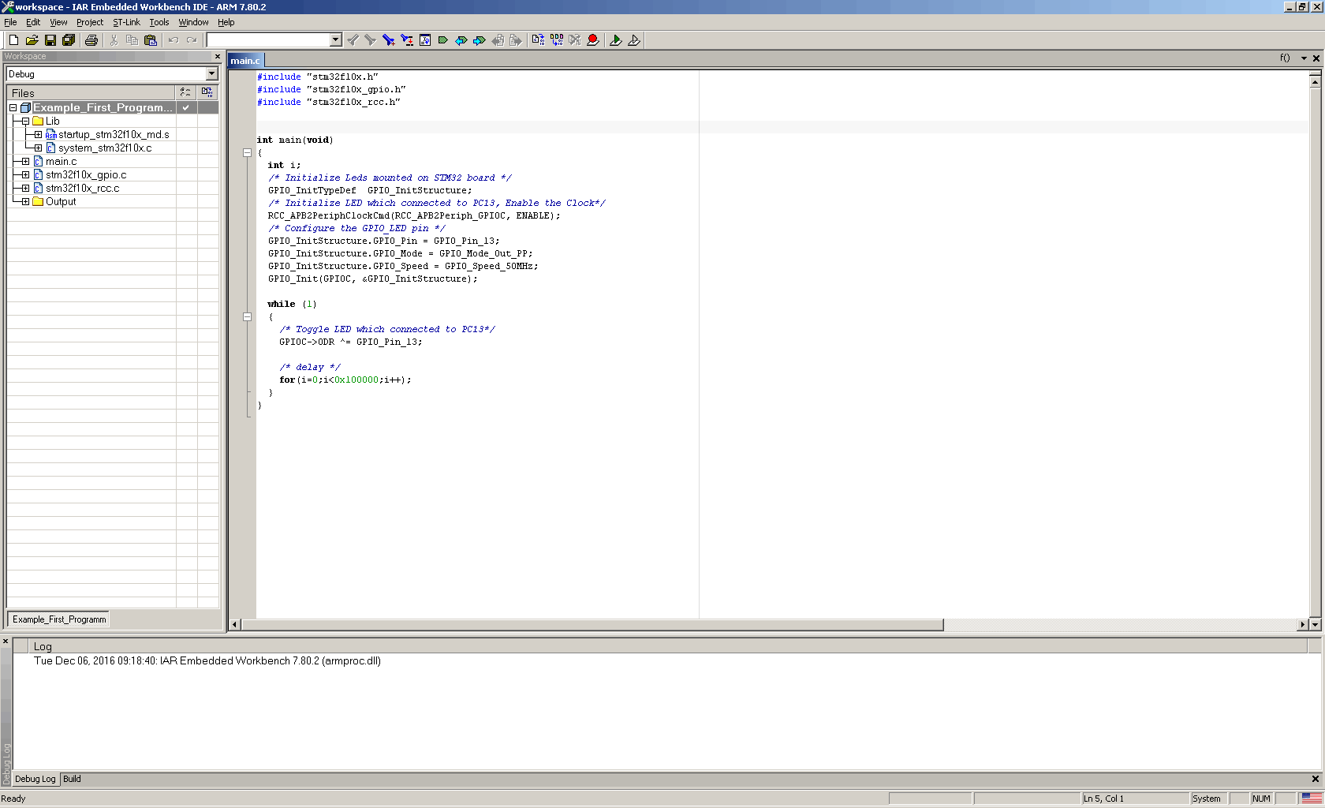Click the Debug without Downloading icon
1325x808 pixels.
click(634, 40)
